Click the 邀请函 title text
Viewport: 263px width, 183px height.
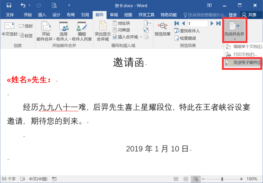[128, 62]
